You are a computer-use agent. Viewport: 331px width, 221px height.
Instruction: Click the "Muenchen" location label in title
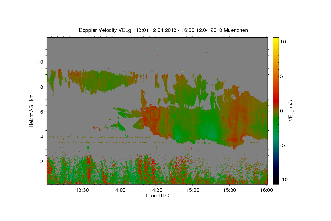coord(236,30)
